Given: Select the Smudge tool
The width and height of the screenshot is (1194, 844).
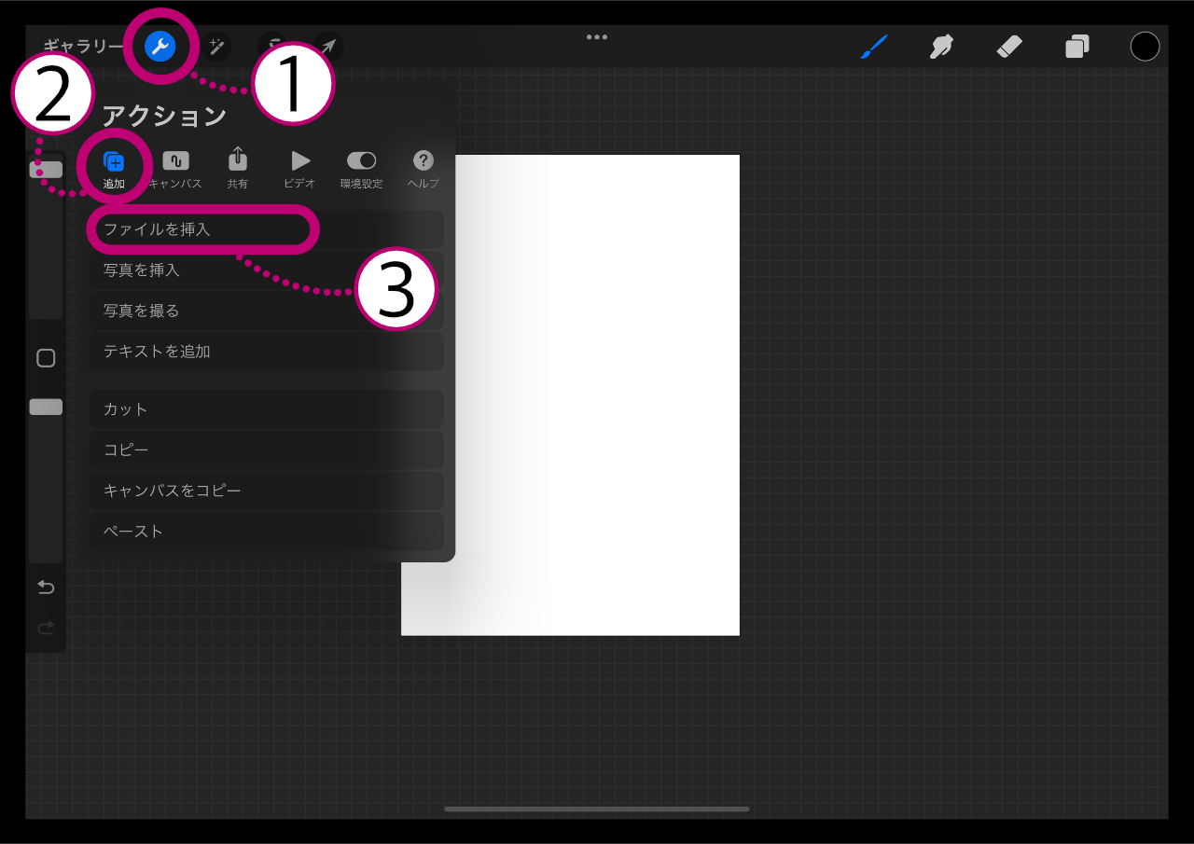Looking at the screenshot, I should click(941, 47).
